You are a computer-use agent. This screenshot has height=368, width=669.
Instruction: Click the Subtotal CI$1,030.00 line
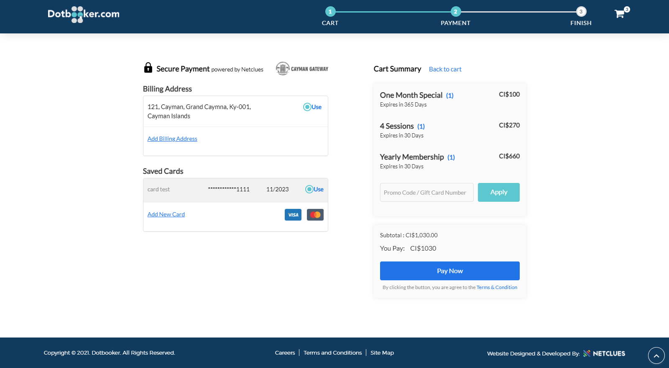click(x=409, y=235)
